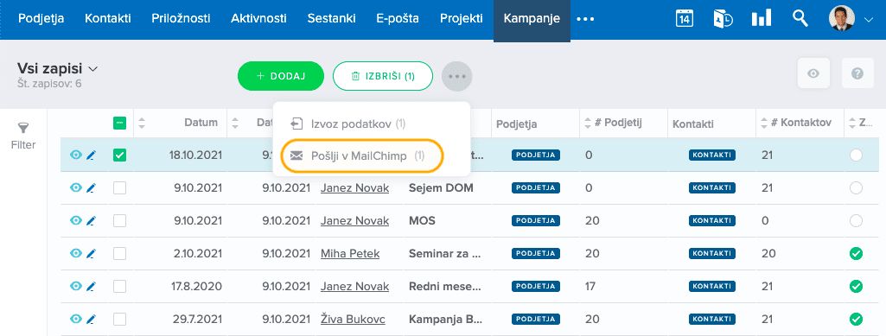
Task: Open the bar chart reports icon
Action: [x=762, y=18]
